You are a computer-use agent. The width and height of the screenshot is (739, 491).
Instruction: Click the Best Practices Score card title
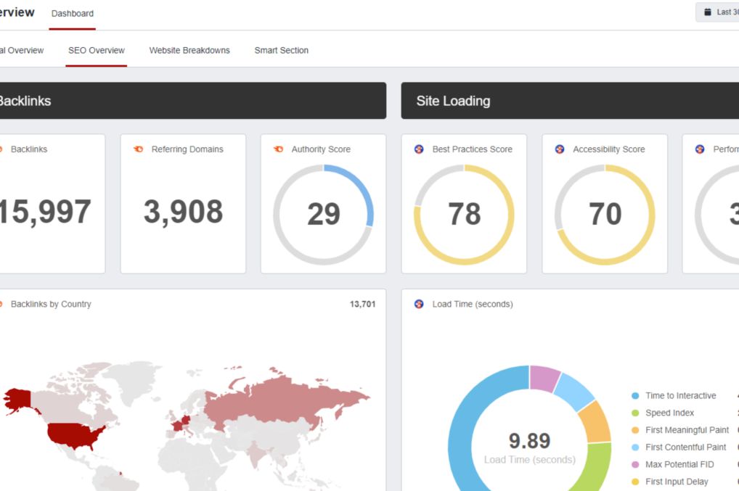(x=473, y=149)
